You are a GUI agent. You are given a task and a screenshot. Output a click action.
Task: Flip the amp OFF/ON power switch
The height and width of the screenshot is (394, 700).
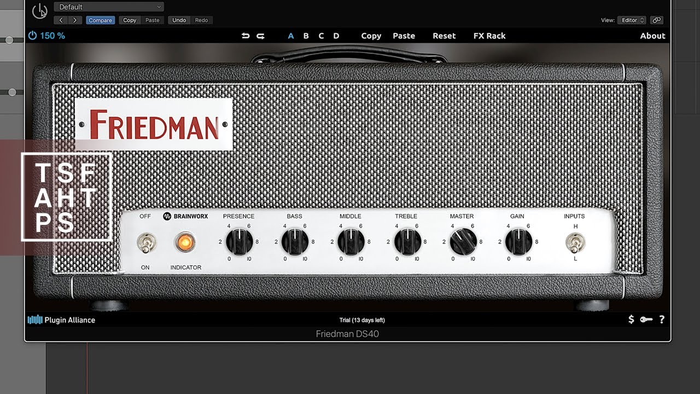tap(145, 242)
